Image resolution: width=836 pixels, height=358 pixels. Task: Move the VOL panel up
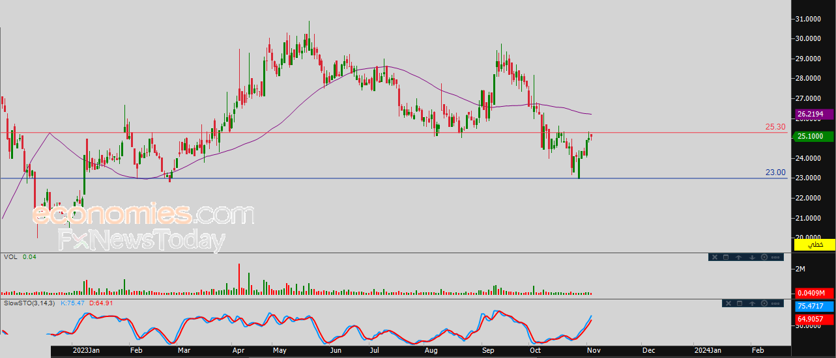(738, 257)
